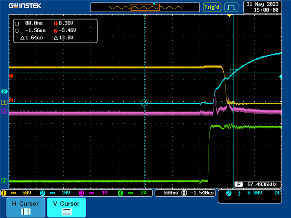This screenshot has height=218, width=291.
Task: Click the circle cursor -1.56us readout
Action: 35,30
